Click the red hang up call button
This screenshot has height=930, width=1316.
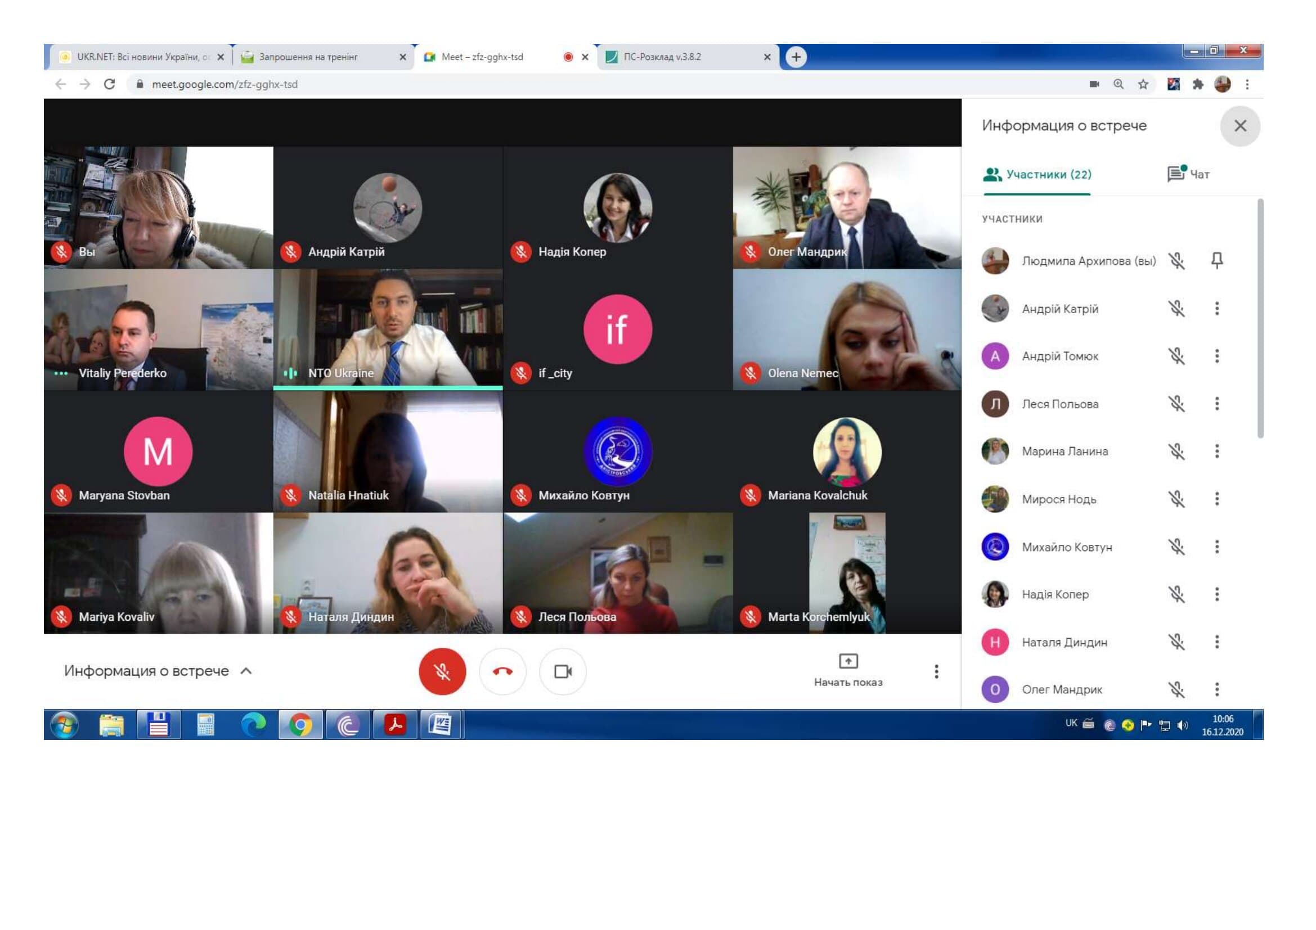[x=502, y=671]
